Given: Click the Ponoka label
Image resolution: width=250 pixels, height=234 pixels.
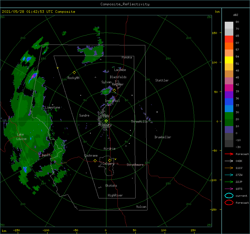Looking at the screenshot, I should (127, 57).
